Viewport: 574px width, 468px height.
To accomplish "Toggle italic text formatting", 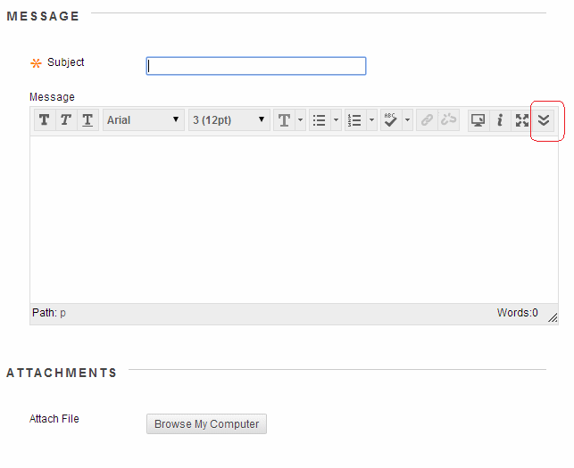I will point(65,120).
